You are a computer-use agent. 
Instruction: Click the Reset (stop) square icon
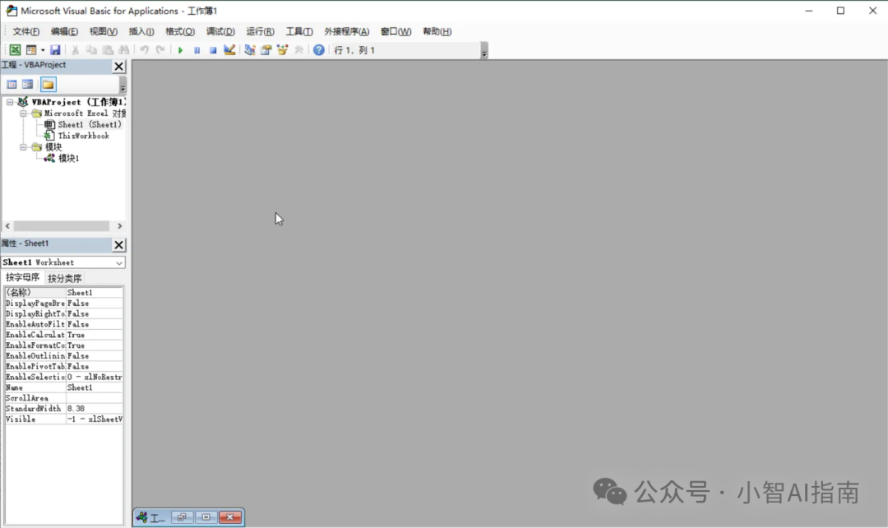pos(212,50)
